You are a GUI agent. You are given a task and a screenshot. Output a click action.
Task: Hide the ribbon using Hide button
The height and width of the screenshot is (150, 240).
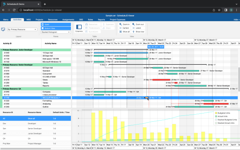coord(236,19)
